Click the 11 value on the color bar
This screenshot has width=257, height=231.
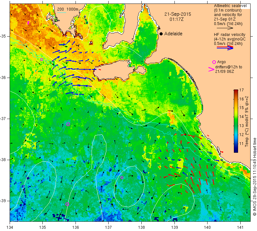tap(242, 144)
